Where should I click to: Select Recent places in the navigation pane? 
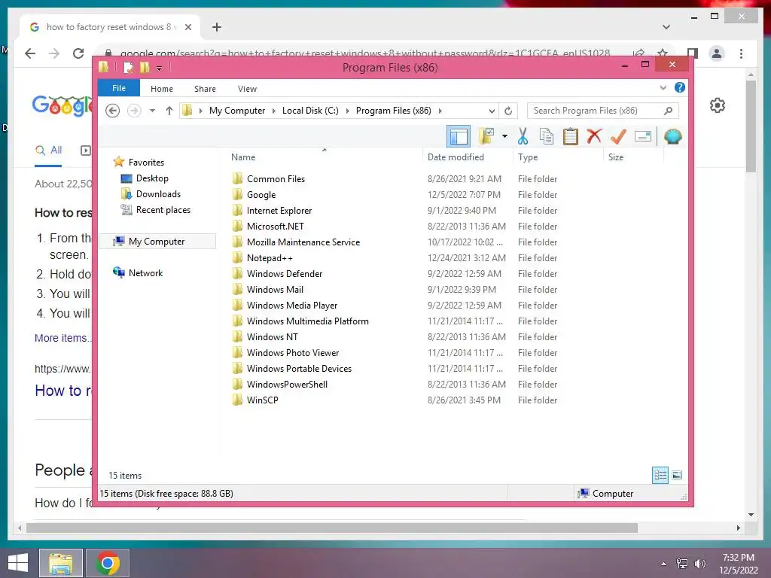[163, 210]
